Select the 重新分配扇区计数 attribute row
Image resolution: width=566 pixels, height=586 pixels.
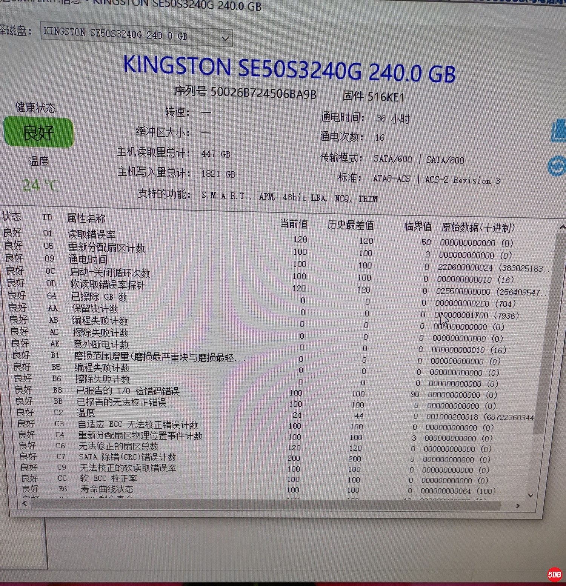(106, 248)
